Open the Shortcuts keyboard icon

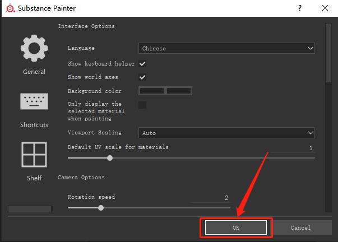pos(34,101)
